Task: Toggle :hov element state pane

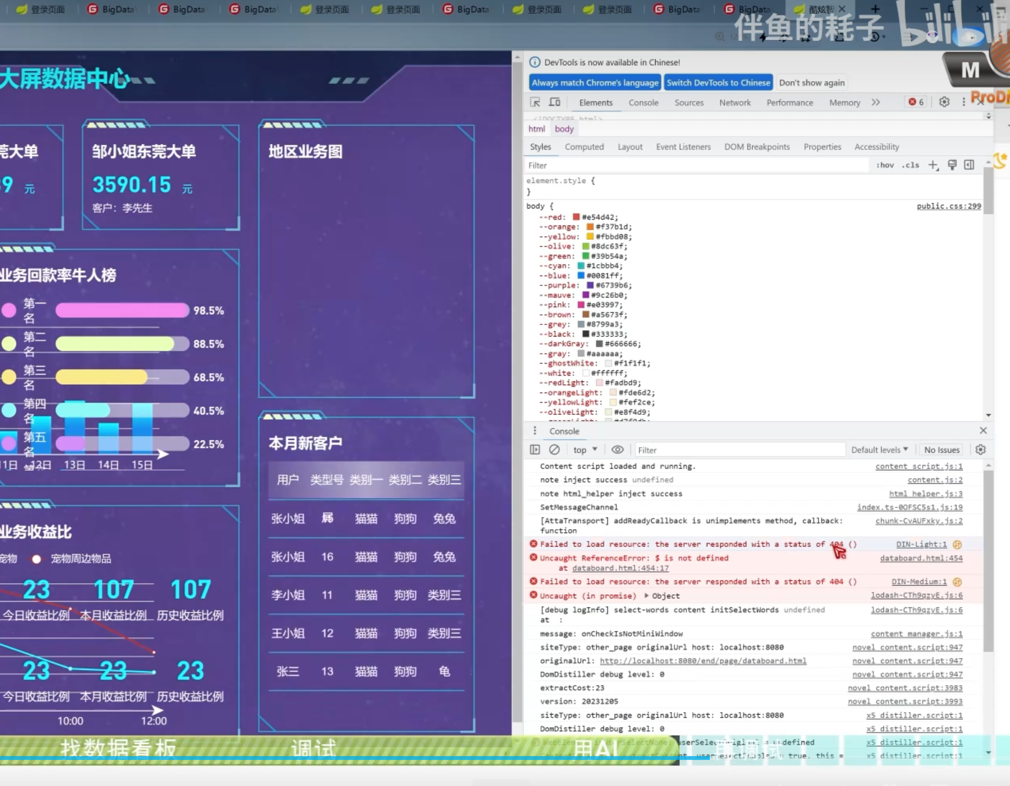Action: point(884,165)
